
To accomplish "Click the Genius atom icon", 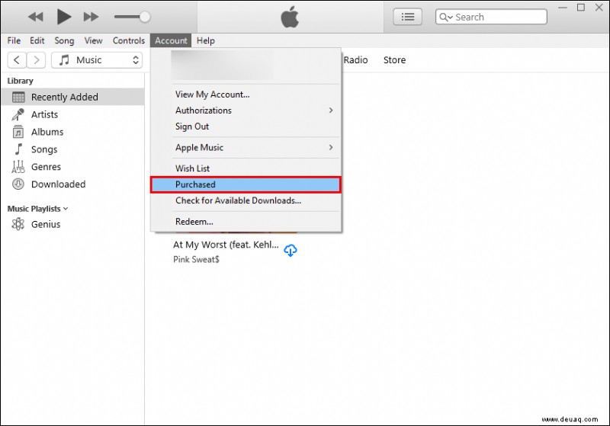I will click(18, 224).
